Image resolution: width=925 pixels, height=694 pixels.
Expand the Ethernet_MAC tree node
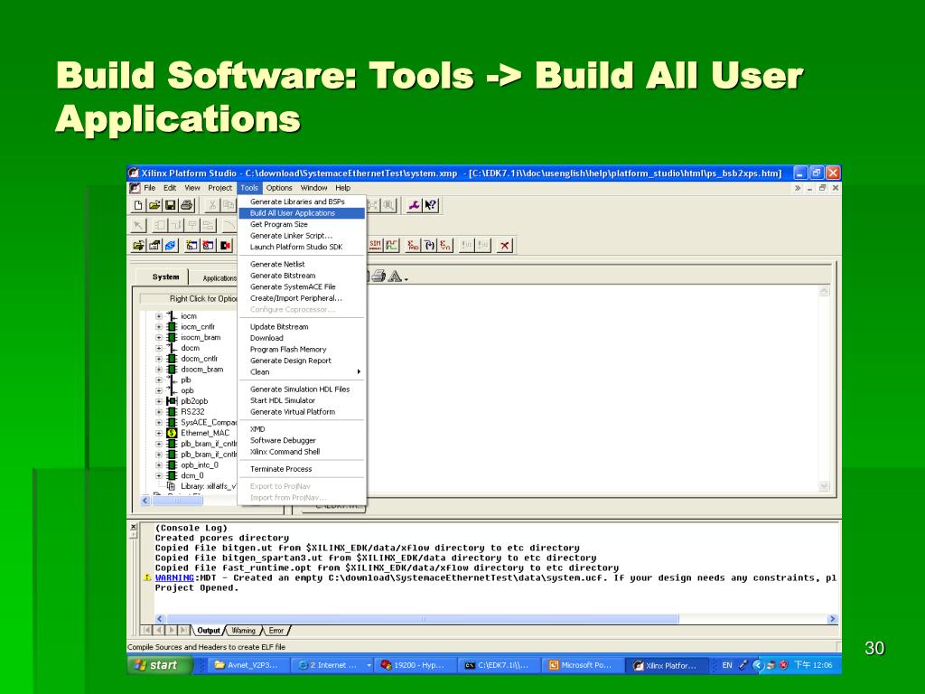pyautogui.click(x=159, y=433)
